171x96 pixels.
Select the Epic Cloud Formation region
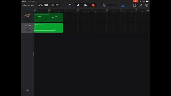tap(49, 18)
